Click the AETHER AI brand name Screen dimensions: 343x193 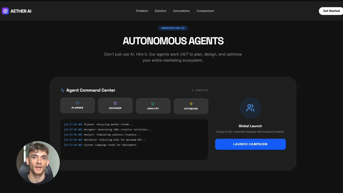(x=21, y=11)
